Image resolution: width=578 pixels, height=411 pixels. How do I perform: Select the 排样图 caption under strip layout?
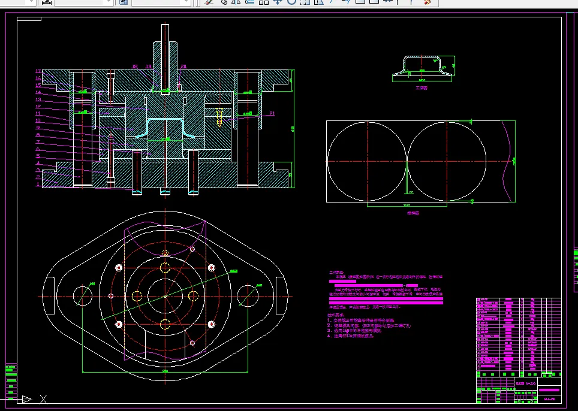pos(413,213)
